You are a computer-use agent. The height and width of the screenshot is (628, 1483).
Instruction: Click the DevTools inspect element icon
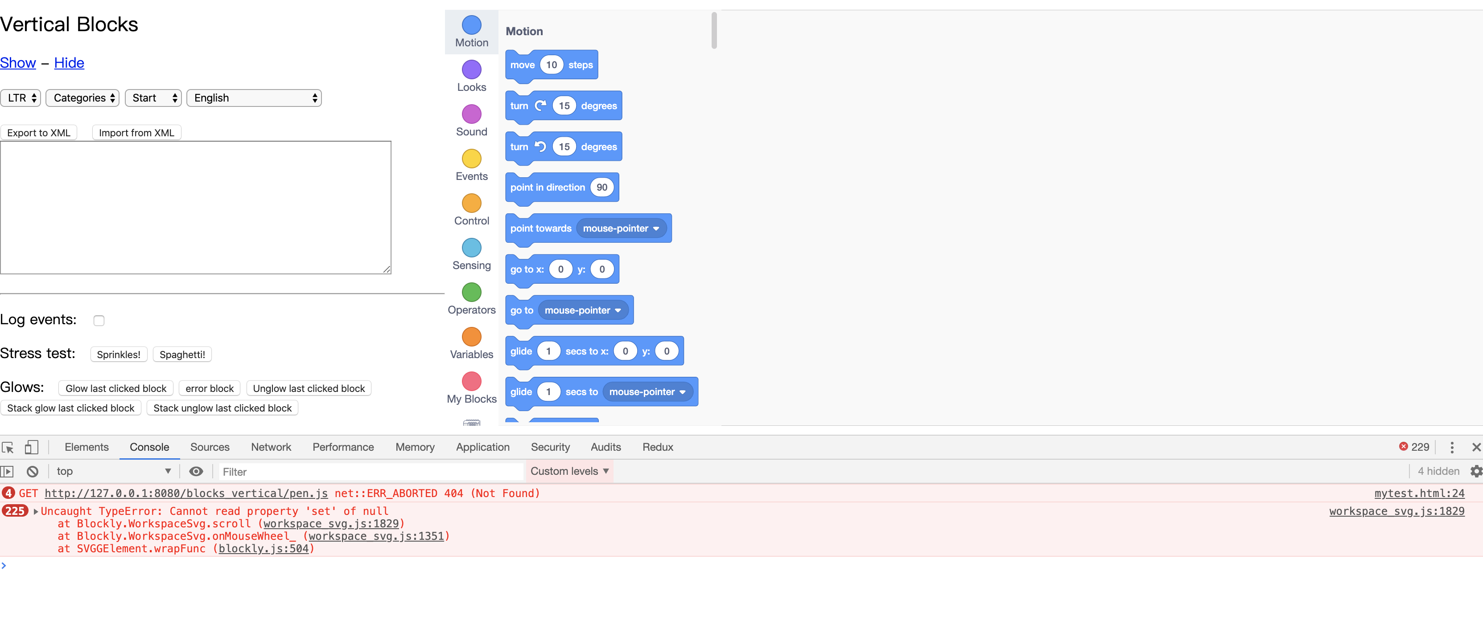(8, 448)
